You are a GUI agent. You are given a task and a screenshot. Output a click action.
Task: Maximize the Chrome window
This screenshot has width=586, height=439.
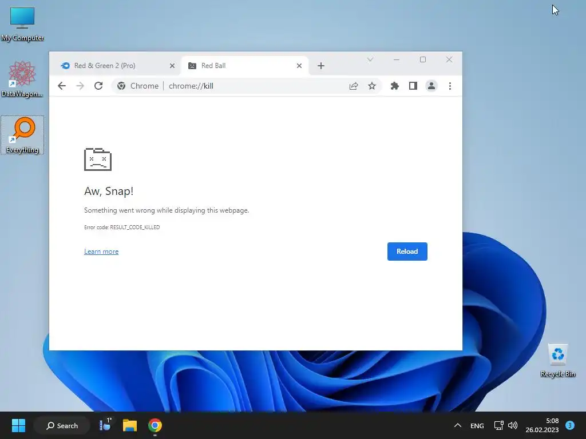click(423, 59)
